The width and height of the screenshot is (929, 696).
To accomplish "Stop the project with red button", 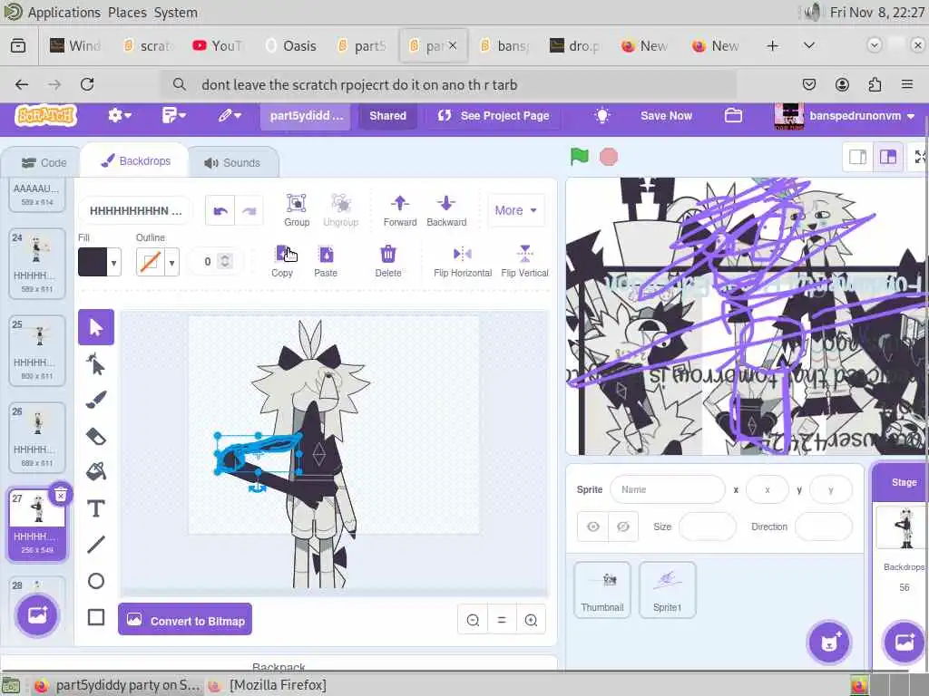I will (609, 157).
